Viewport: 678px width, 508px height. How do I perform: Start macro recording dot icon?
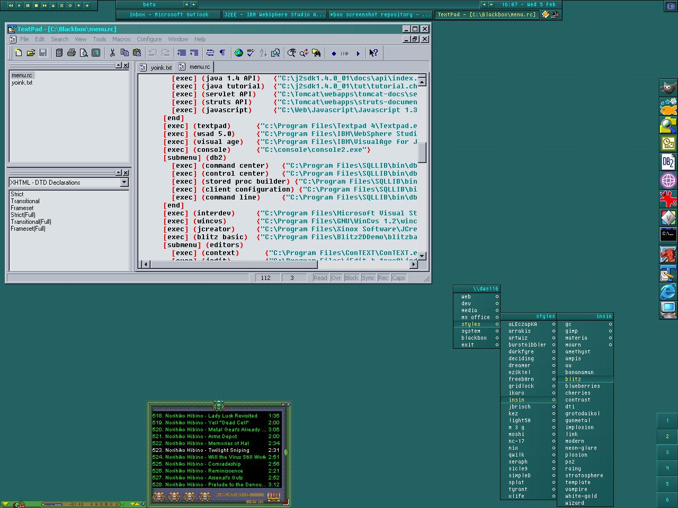point(334,53)
